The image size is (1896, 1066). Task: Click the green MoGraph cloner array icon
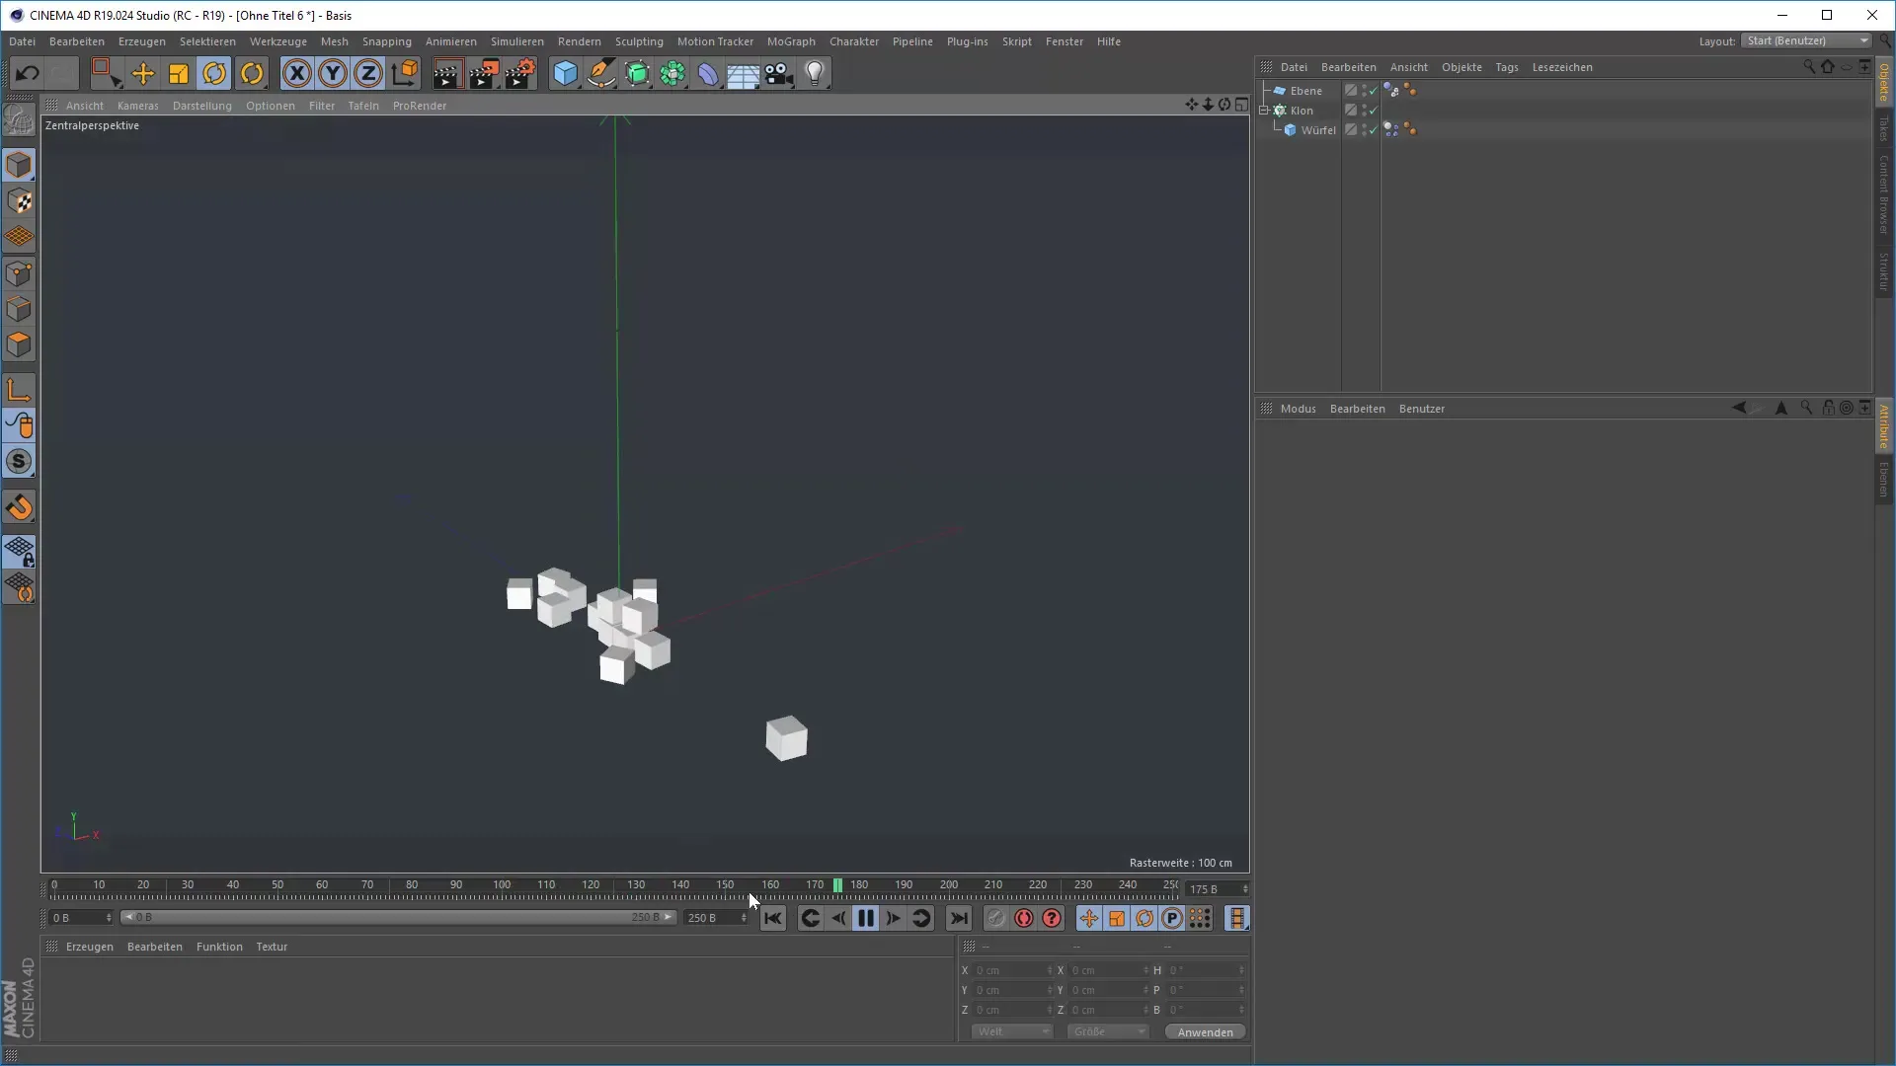point(673,73)
